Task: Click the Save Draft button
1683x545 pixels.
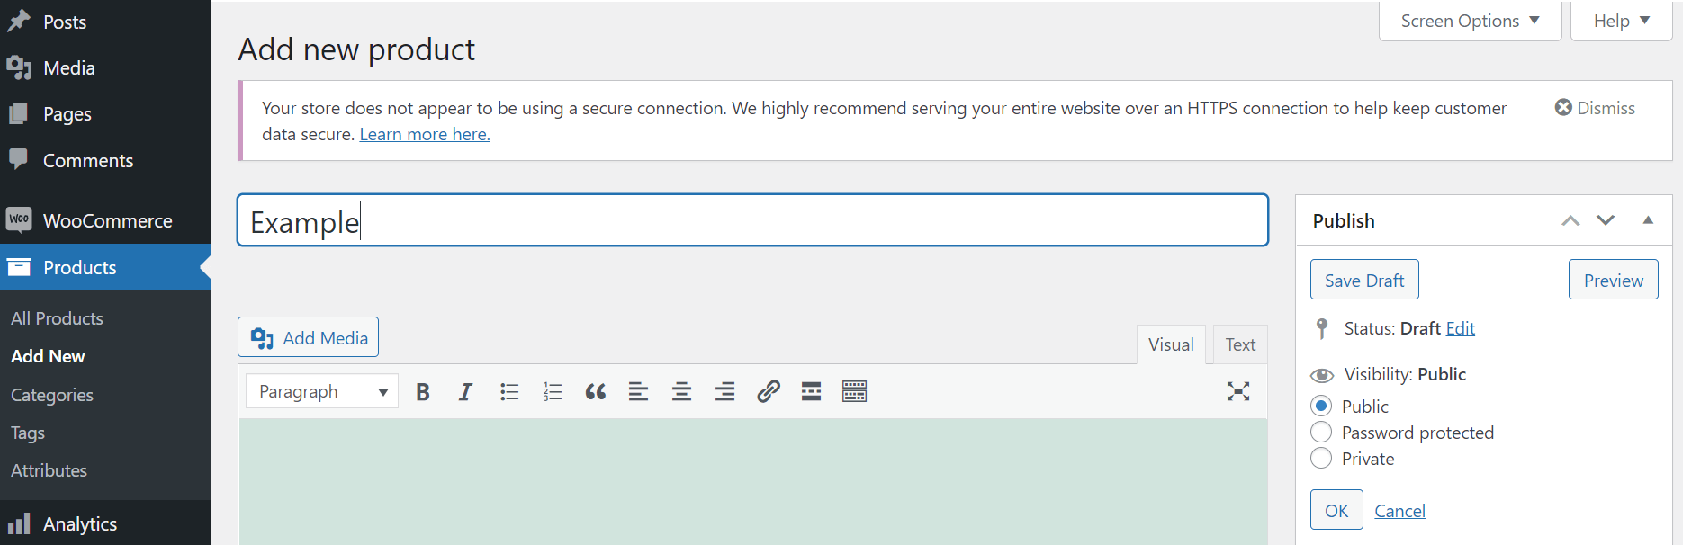Action: coord(1364,280)
